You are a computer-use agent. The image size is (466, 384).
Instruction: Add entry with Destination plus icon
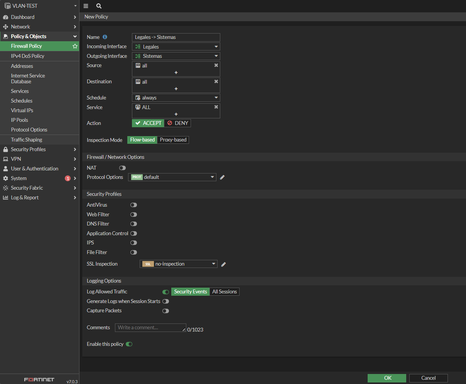[176, 89]
